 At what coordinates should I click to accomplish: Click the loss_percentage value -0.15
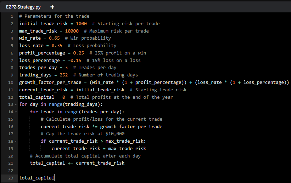pos(74,61)
